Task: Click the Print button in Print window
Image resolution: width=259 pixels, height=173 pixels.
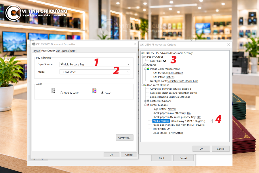Action: [x=161, y=158]
